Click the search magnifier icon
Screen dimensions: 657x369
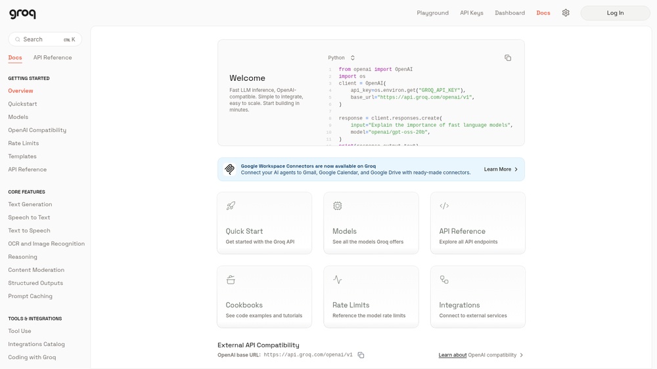[18, 39]
